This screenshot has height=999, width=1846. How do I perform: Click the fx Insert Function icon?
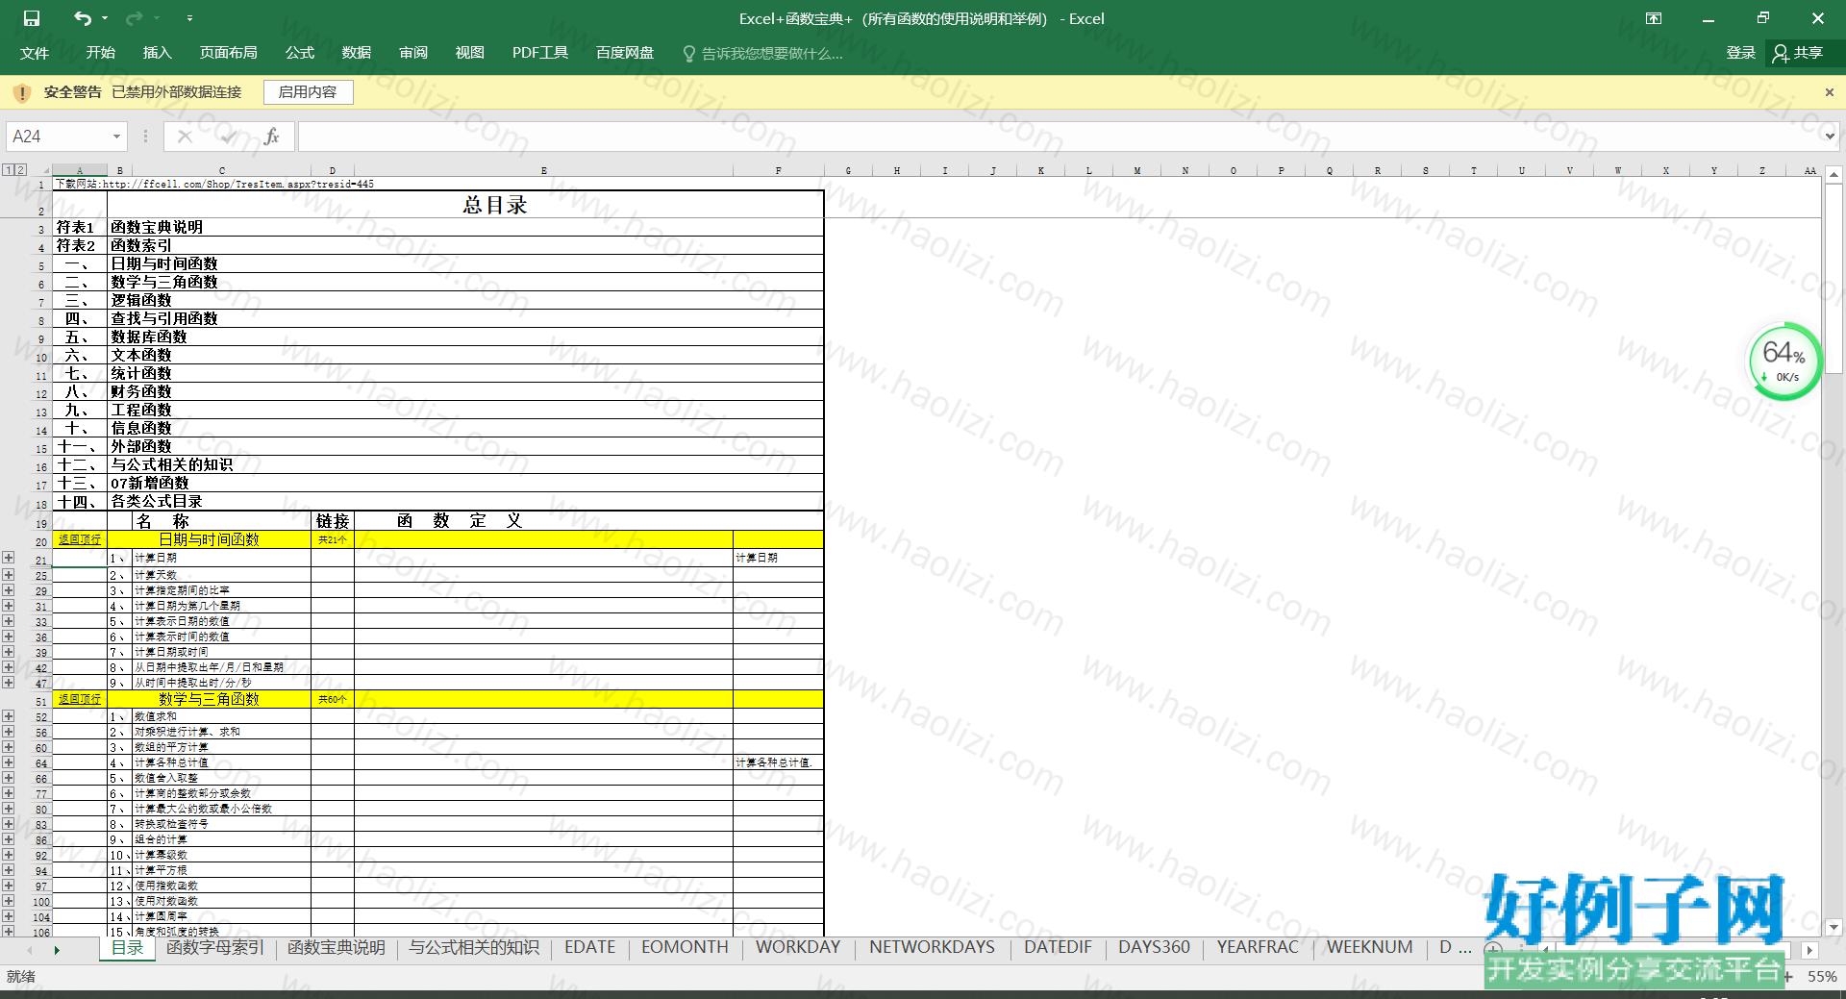[272, 137]
